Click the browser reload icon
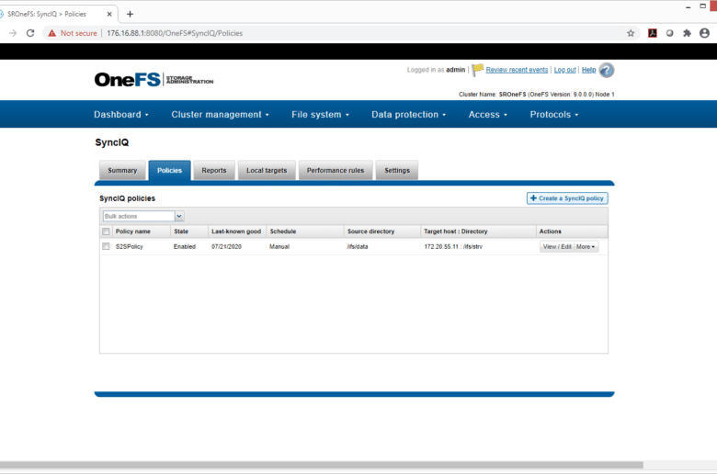This screenshot has height=474, width=717. pyautogui.click(x=30, y=33)
